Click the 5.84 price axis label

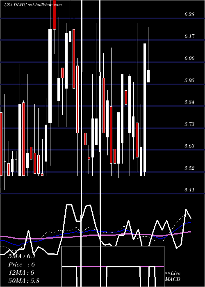[189, 102]
